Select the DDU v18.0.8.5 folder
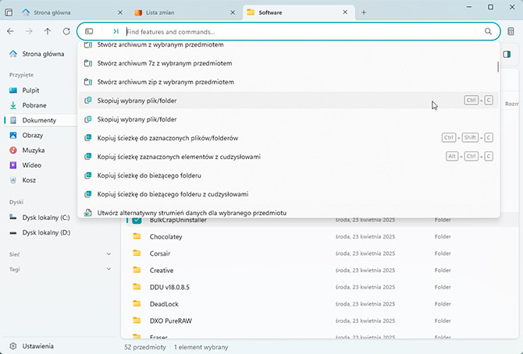The height and width of the screenshot is (354, 523). coord(320,287)
